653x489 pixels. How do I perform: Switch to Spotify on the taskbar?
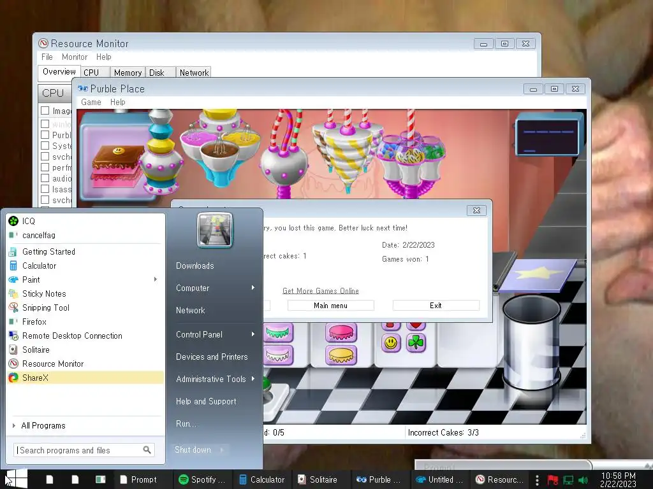click(x=202, y=479)
